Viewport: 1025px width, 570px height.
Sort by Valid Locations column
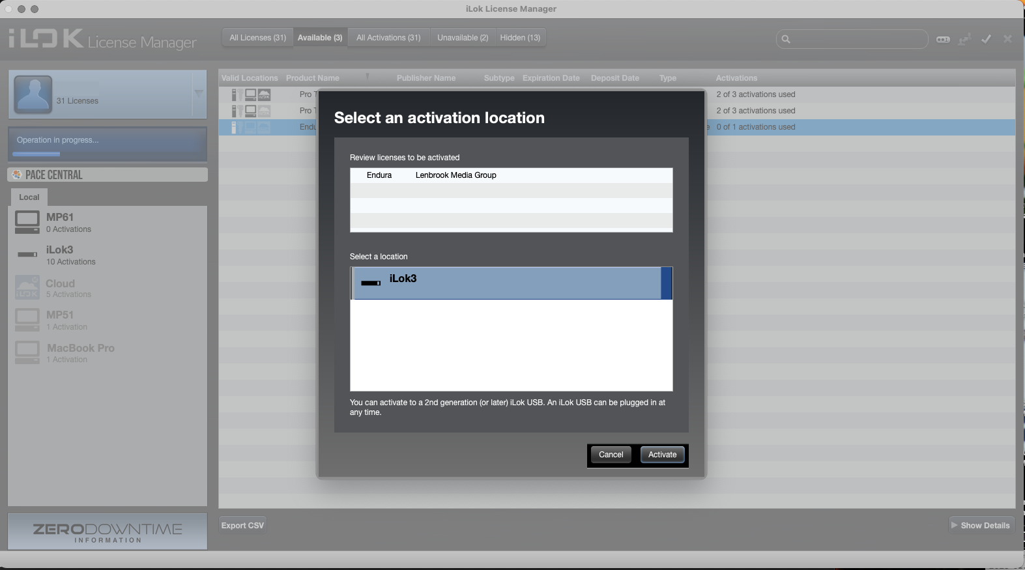(x=250, y=78)
